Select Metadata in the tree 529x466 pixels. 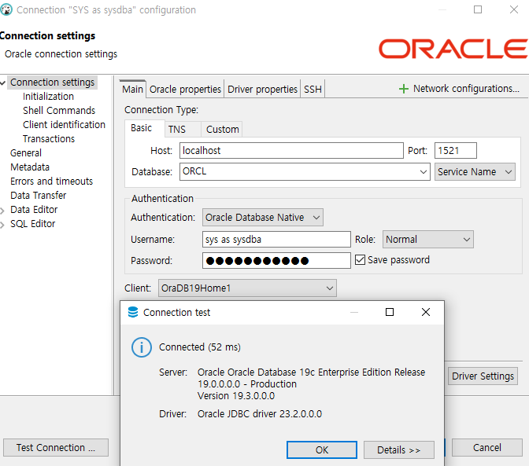(x=30, y=167)
